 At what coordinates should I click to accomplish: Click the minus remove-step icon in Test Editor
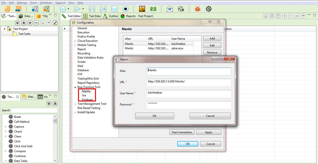coord(291,16)
